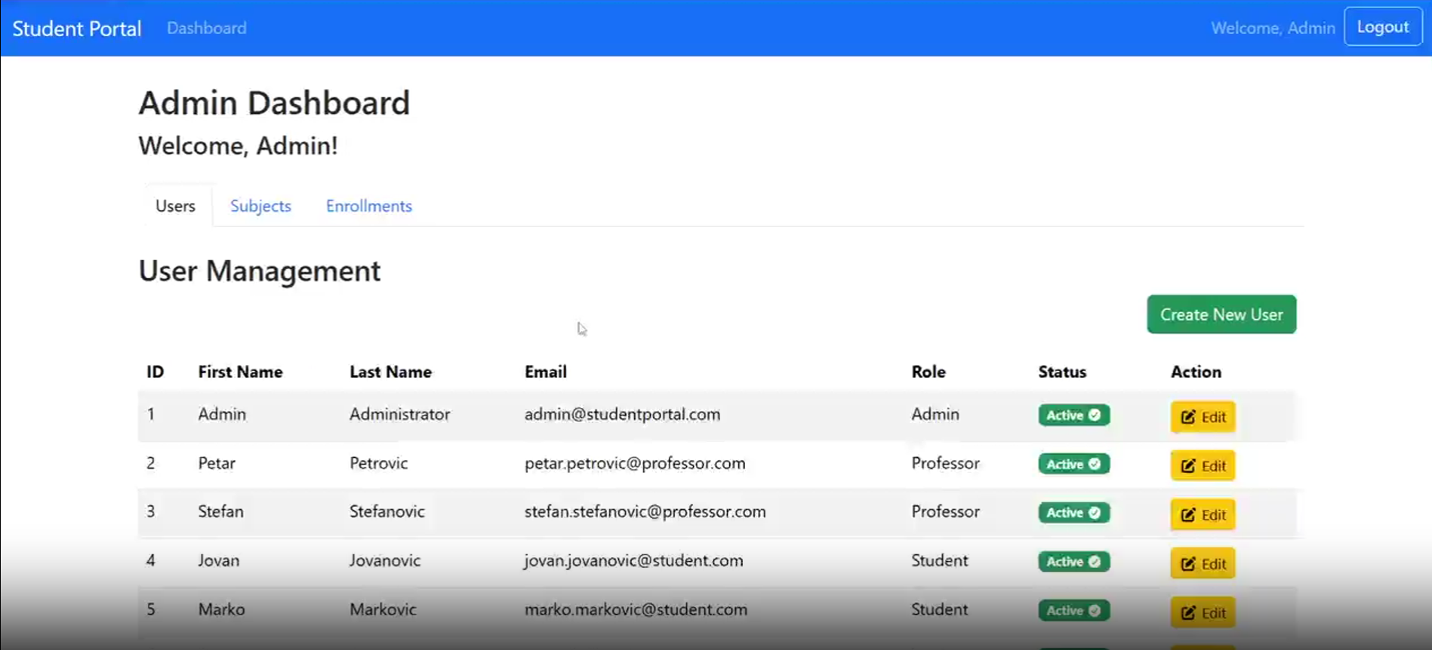This screenshot has height=650, width=1432.
Task: Click the ID column header
Action: (155, 372)
